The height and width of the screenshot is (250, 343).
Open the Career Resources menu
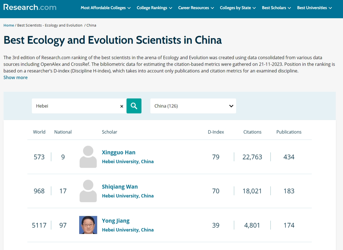[196, 8]
